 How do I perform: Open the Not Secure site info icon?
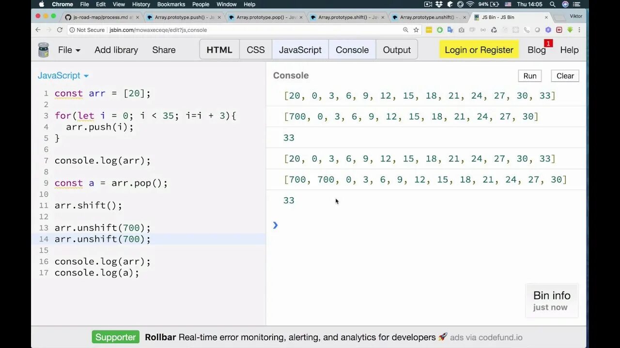coord(72,30)
